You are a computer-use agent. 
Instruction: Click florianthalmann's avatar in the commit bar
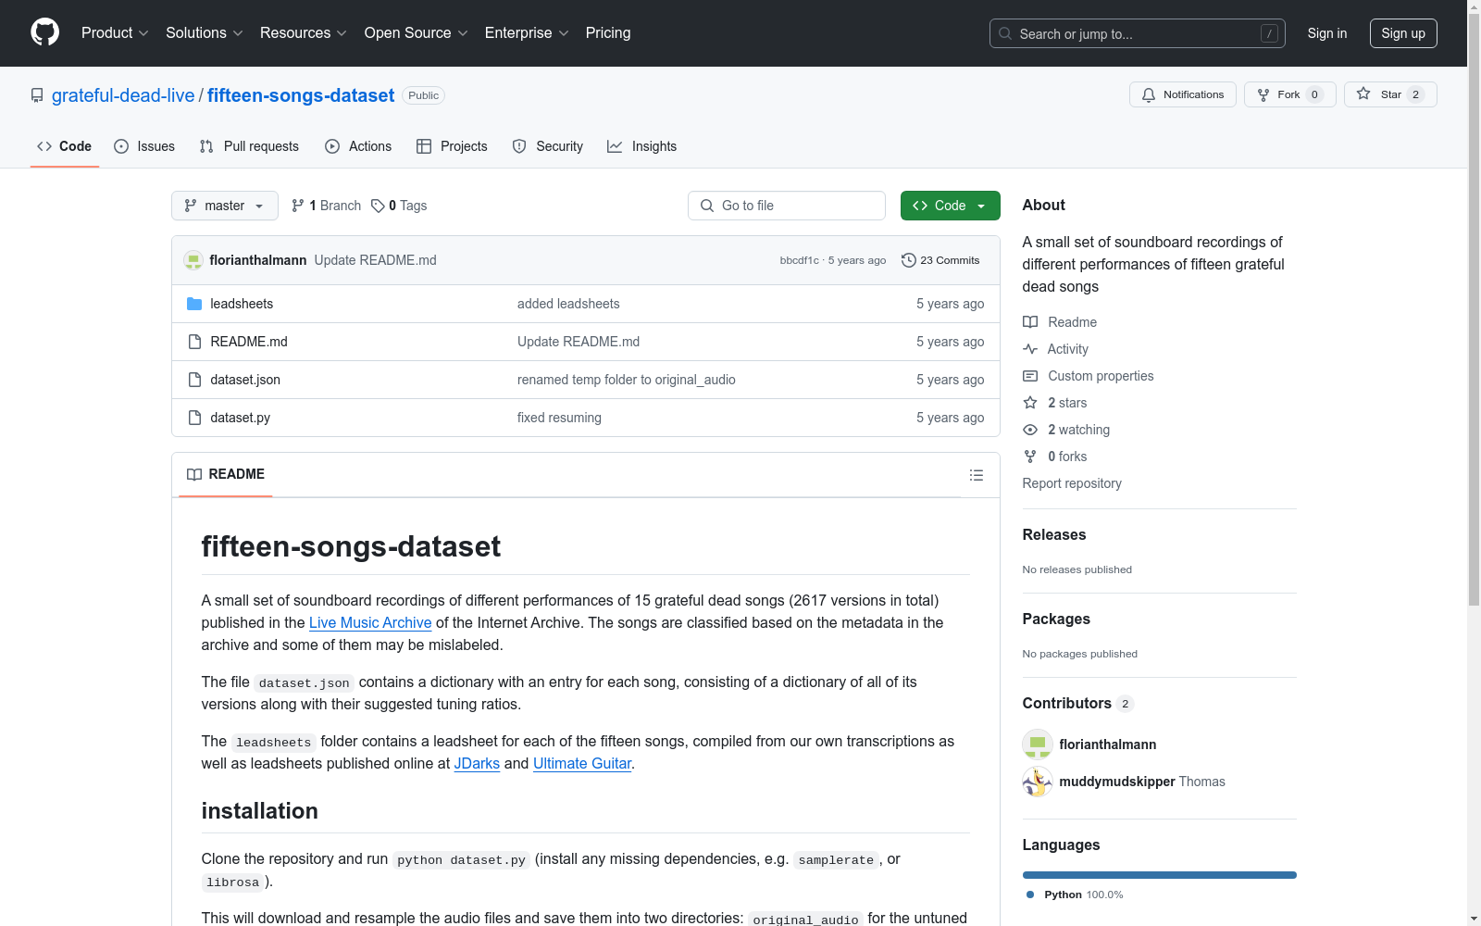coord(193,260)
